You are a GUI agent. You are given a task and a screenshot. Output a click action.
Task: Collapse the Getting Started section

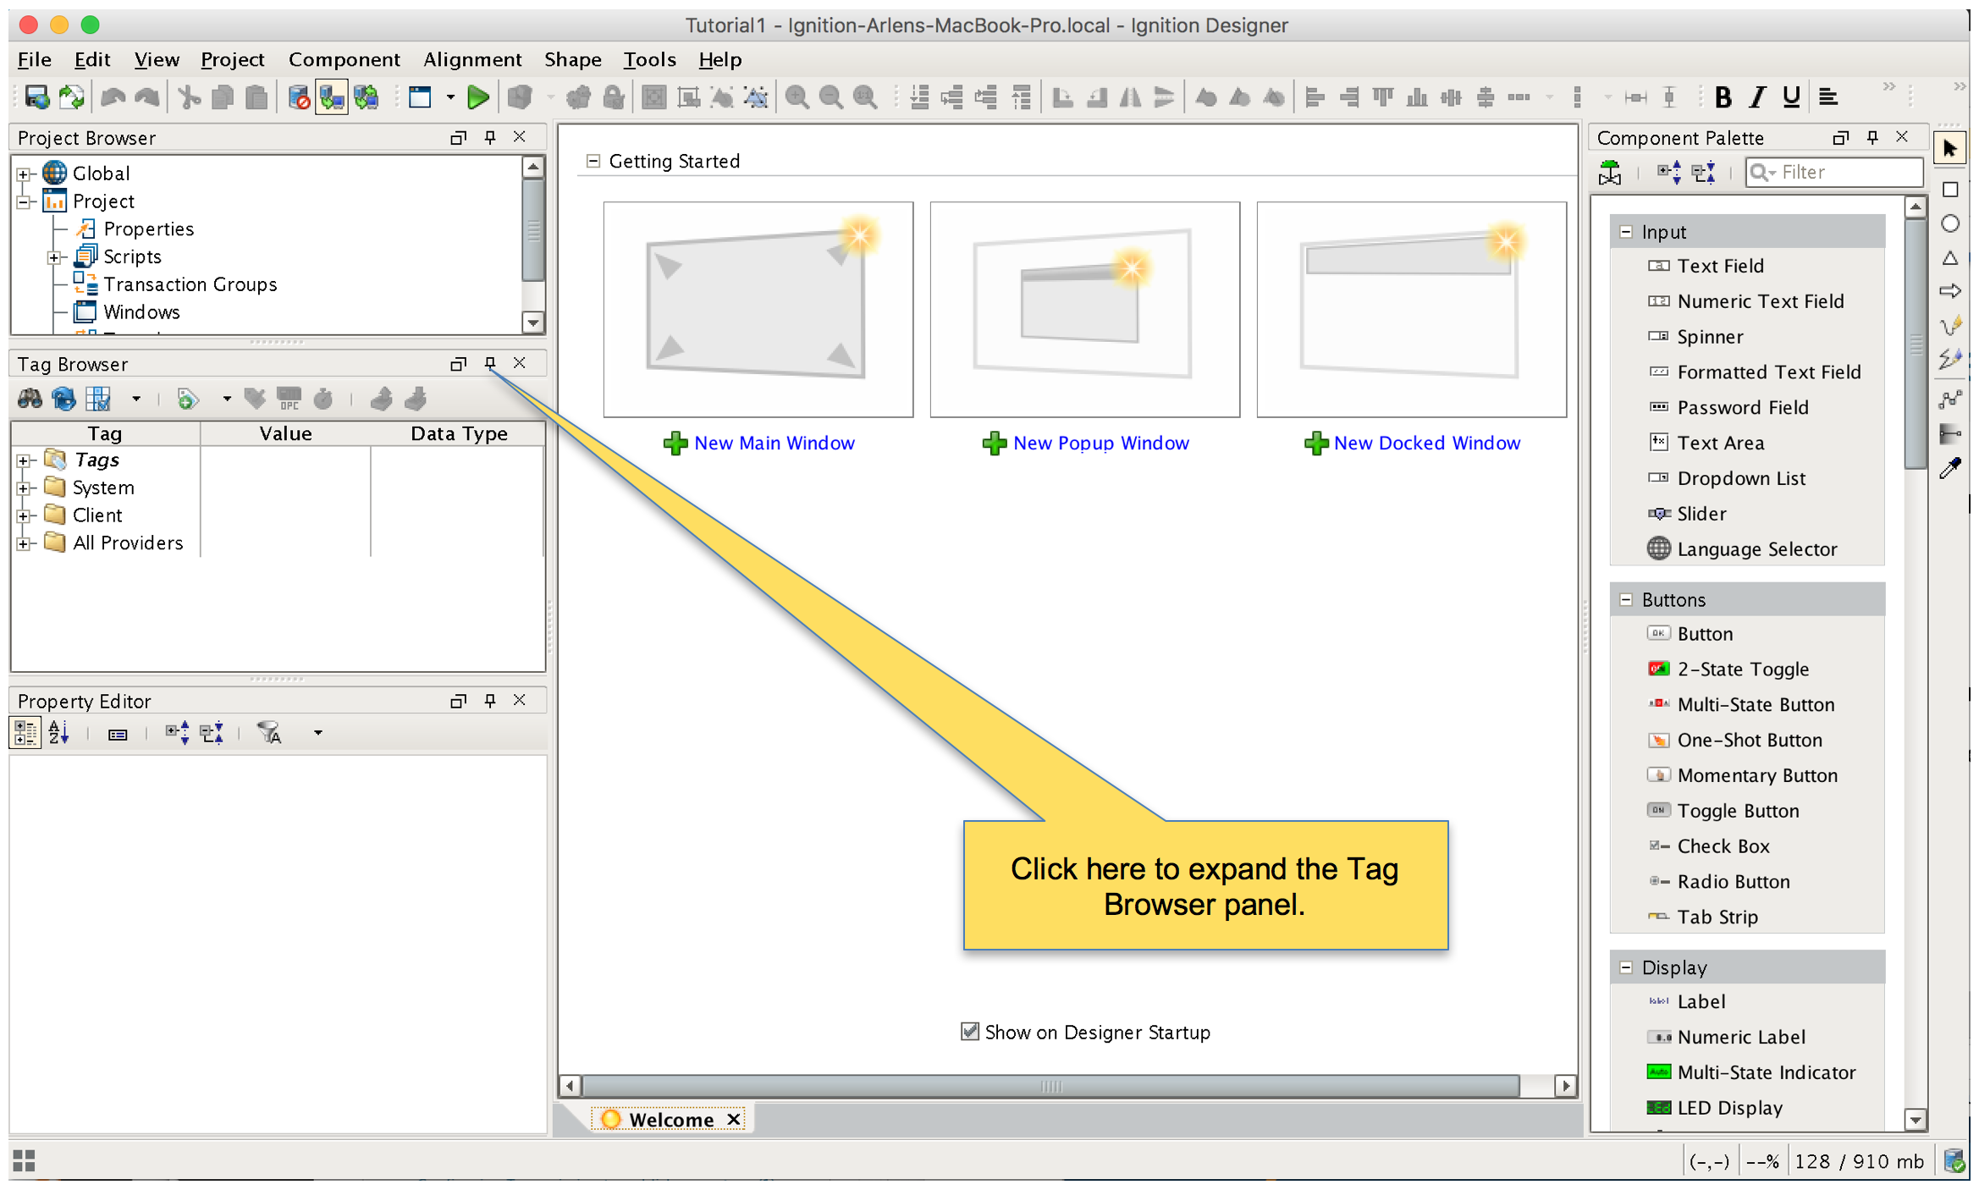pos(593,161)
